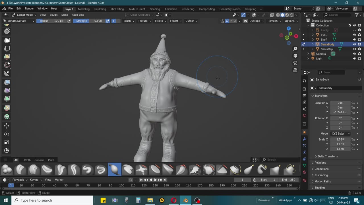Select the Cloth tab in asset shelf

(27, 160)
